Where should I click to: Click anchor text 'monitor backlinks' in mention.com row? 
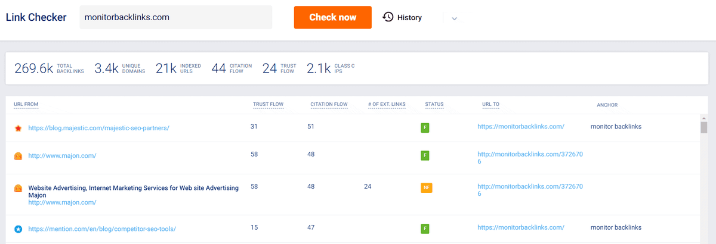click(616, 227)
